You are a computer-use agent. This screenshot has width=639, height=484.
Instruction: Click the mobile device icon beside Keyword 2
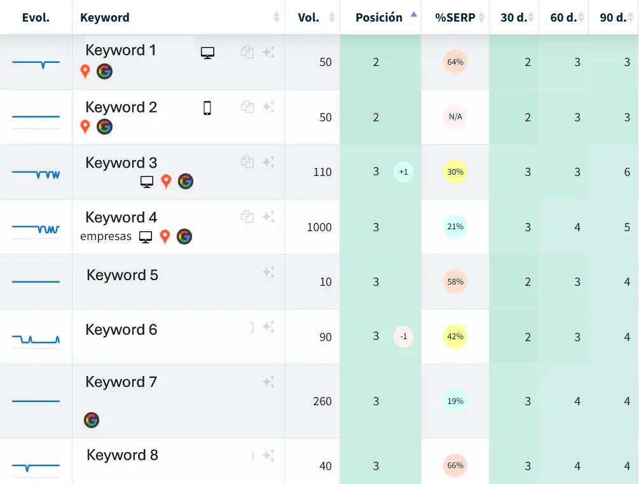(207, 109)
